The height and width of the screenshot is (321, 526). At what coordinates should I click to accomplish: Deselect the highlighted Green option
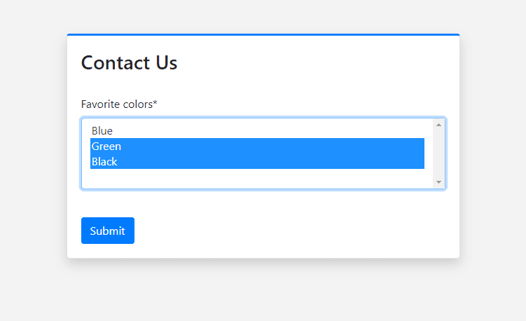click(x=257, y=146)
